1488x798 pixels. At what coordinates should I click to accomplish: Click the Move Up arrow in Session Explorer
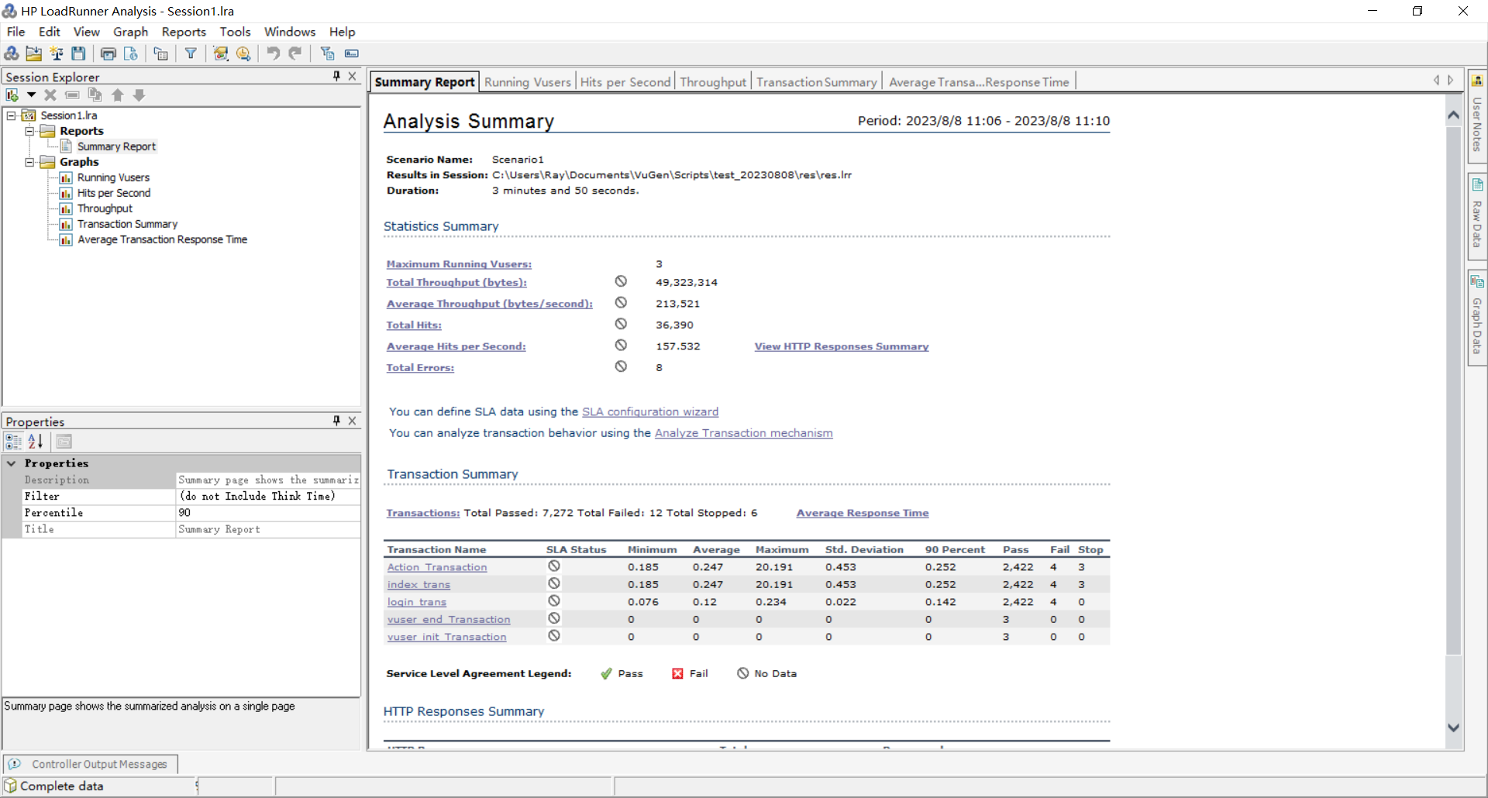118,95
